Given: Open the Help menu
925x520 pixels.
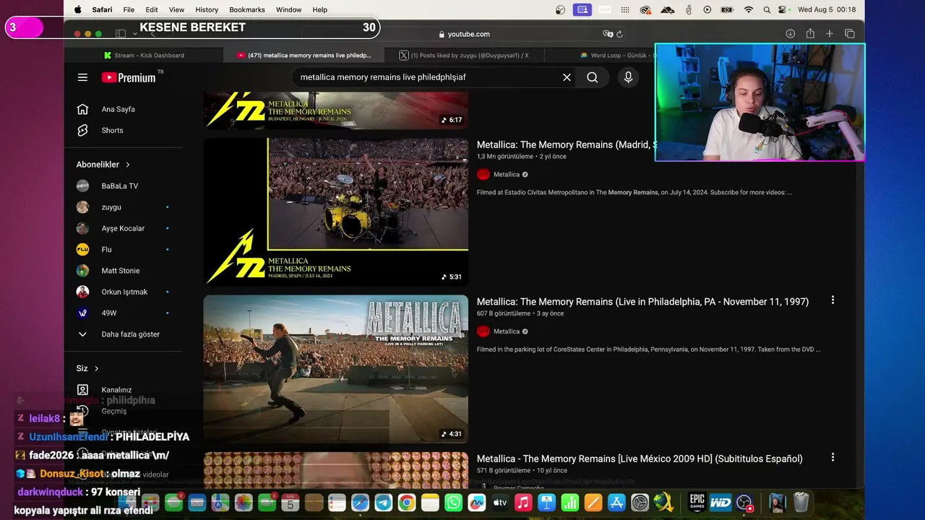Looking at the screenshot, I should pos(320,9).
